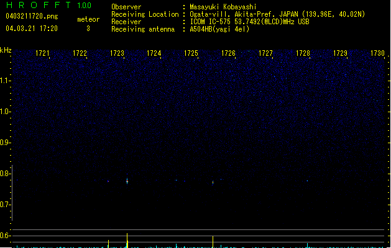This screenshot has width=391, height=248.
Task: Click the Receiving antenna field label
Action: point(143,29)
